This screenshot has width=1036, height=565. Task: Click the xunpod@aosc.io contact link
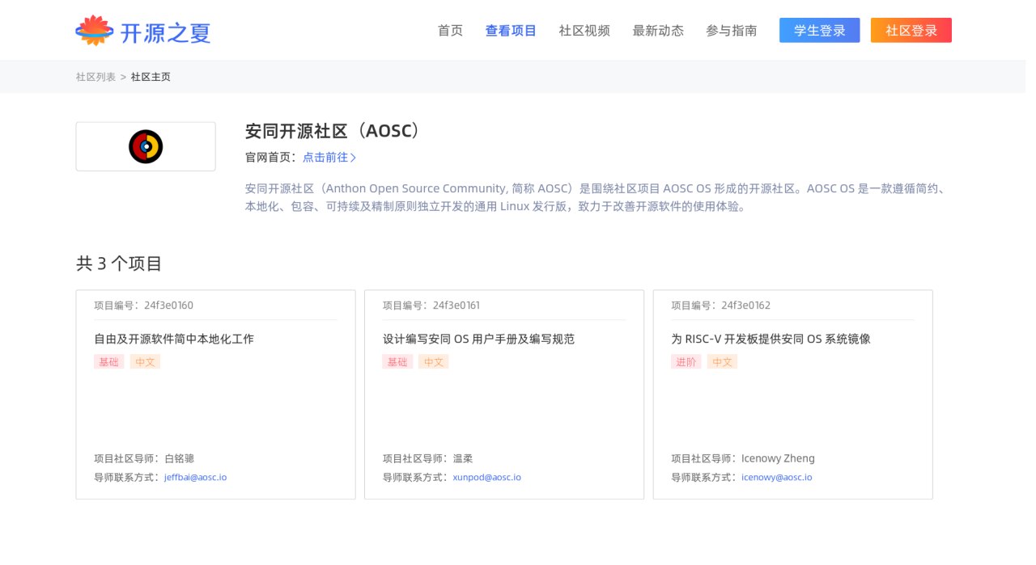(x=486, y=478)
